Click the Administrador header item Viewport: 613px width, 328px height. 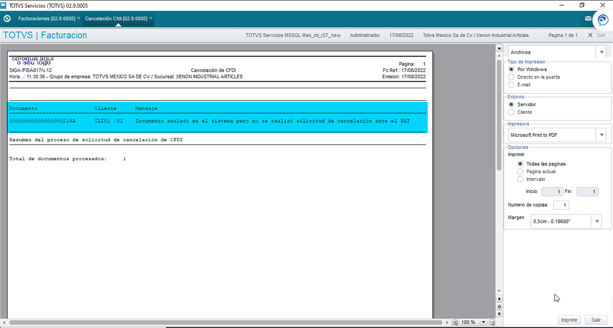point(365,35)
